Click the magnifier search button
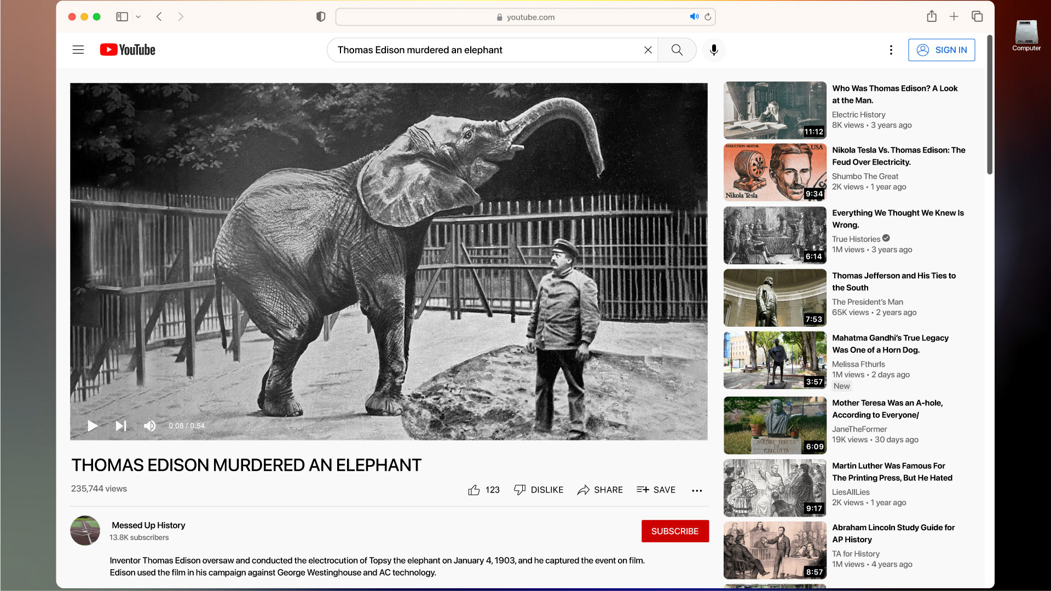 coord(677,50)
